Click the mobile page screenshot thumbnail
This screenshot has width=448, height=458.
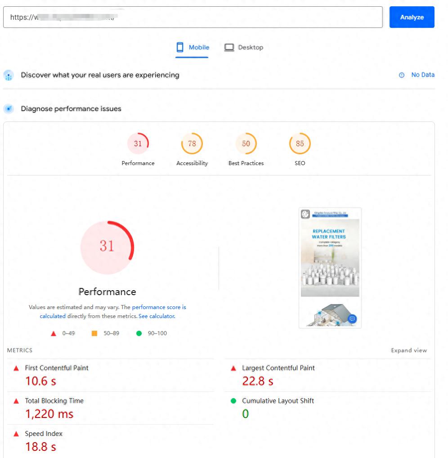[330, 268]
